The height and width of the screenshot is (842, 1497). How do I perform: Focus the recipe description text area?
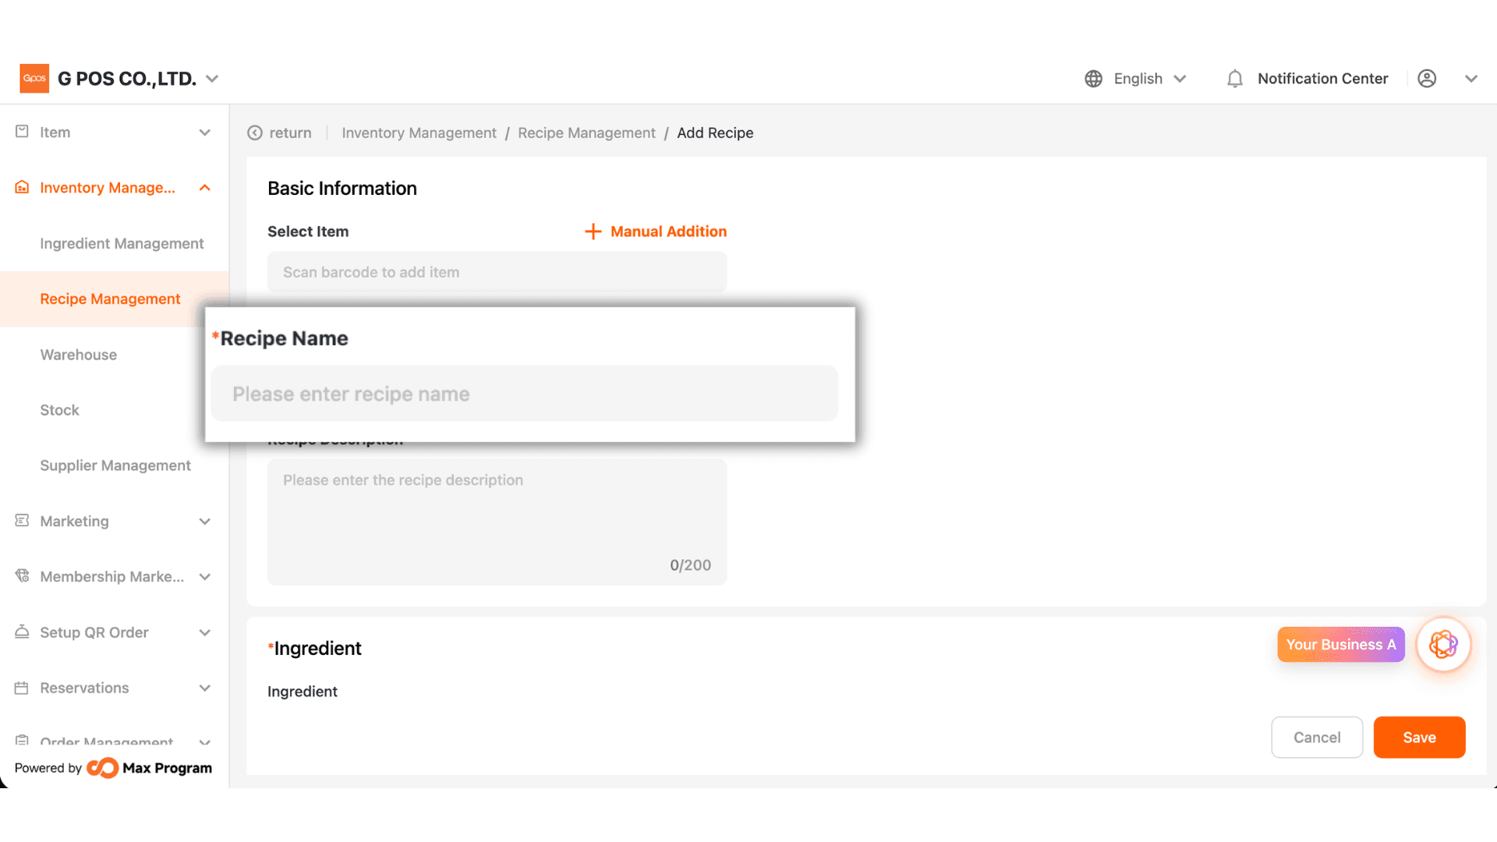click(497, 522)
